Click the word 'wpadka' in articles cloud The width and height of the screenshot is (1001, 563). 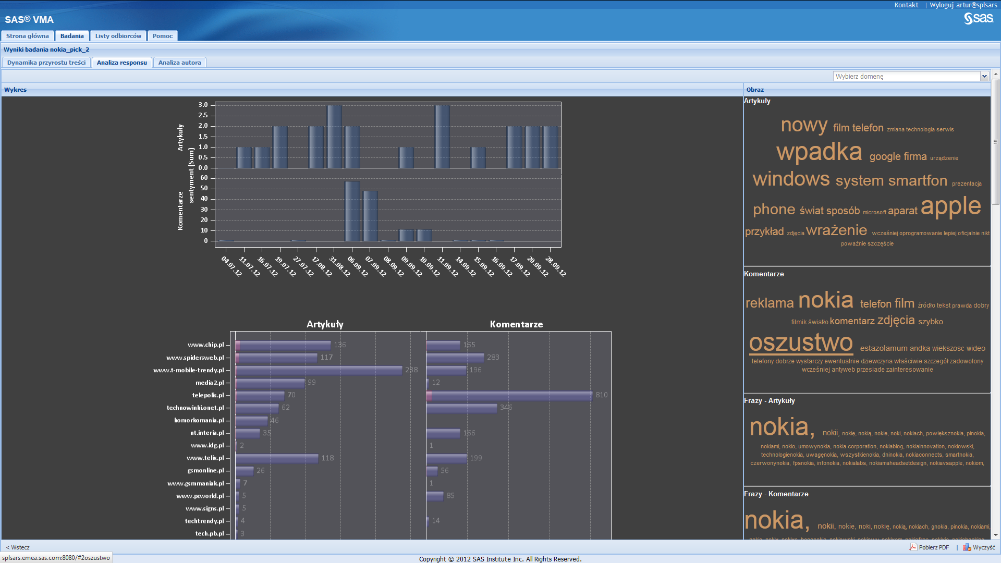point(819,152)
